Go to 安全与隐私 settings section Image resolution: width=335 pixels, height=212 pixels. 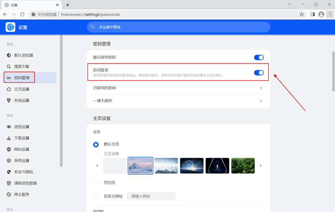(x=23, y=172)
